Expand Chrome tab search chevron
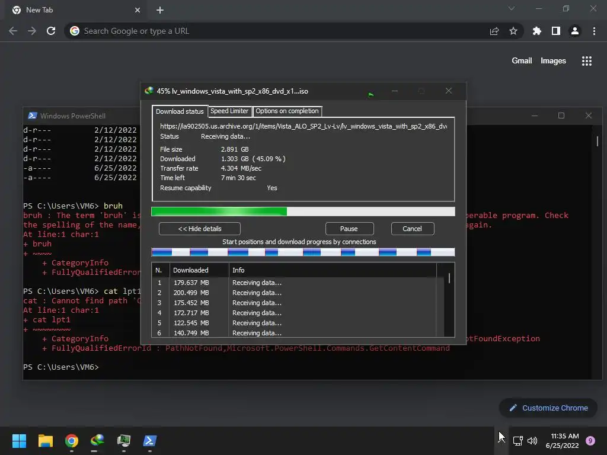 pyautogui.click(x=512, y=8)
